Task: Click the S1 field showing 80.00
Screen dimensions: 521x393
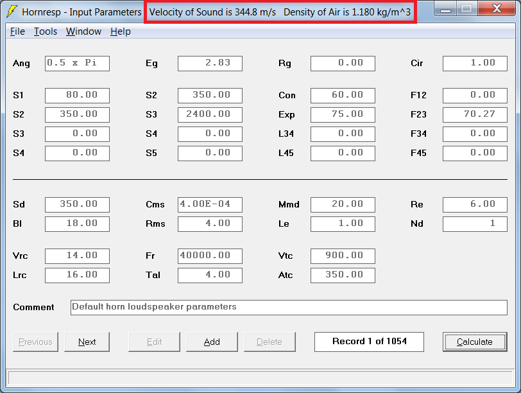Action: pyautogui.click(x=77, y=96)
